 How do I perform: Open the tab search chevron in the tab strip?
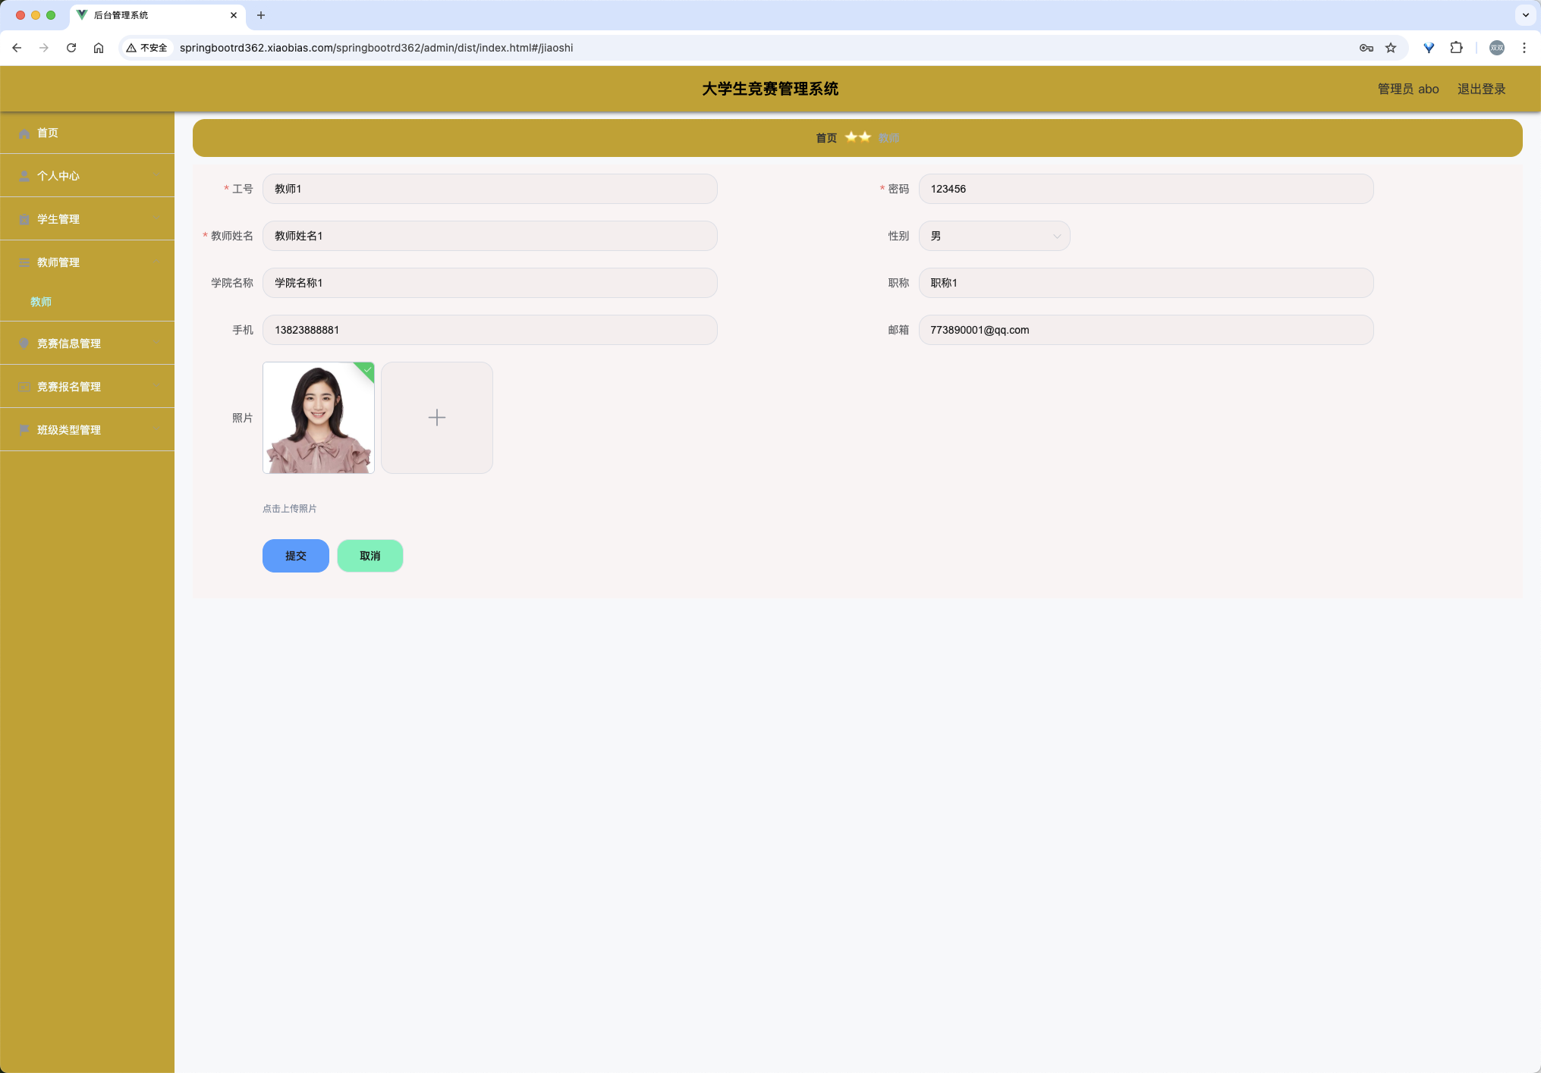(x=1526, y=15)
